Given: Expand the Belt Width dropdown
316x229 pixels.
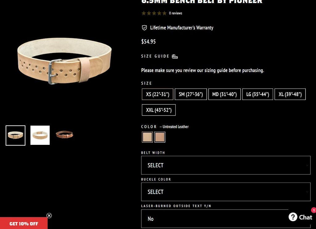Looking at the screenshot, I should (226, 165).
